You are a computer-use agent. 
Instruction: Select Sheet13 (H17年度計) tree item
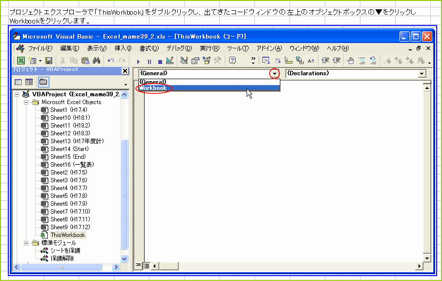coord(77,141)
